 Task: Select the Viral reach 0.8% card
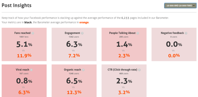[x=24, y=81]
